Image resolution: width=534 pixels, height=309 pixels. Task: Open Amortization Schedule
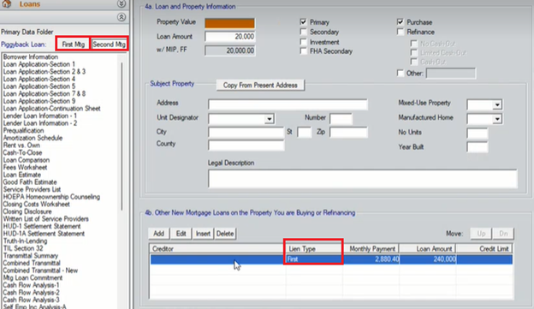33,138
